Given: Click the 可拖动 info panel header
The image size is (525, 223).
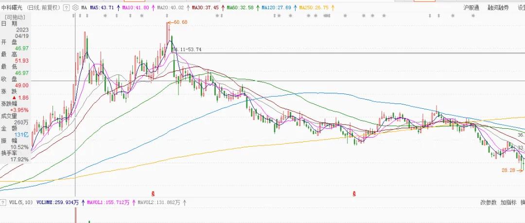Looking at the screenshot, I should click(15, 17).
